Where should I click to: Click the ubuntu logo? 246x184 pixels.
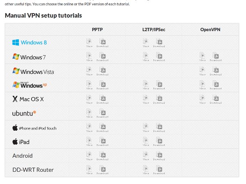(24, 113)
